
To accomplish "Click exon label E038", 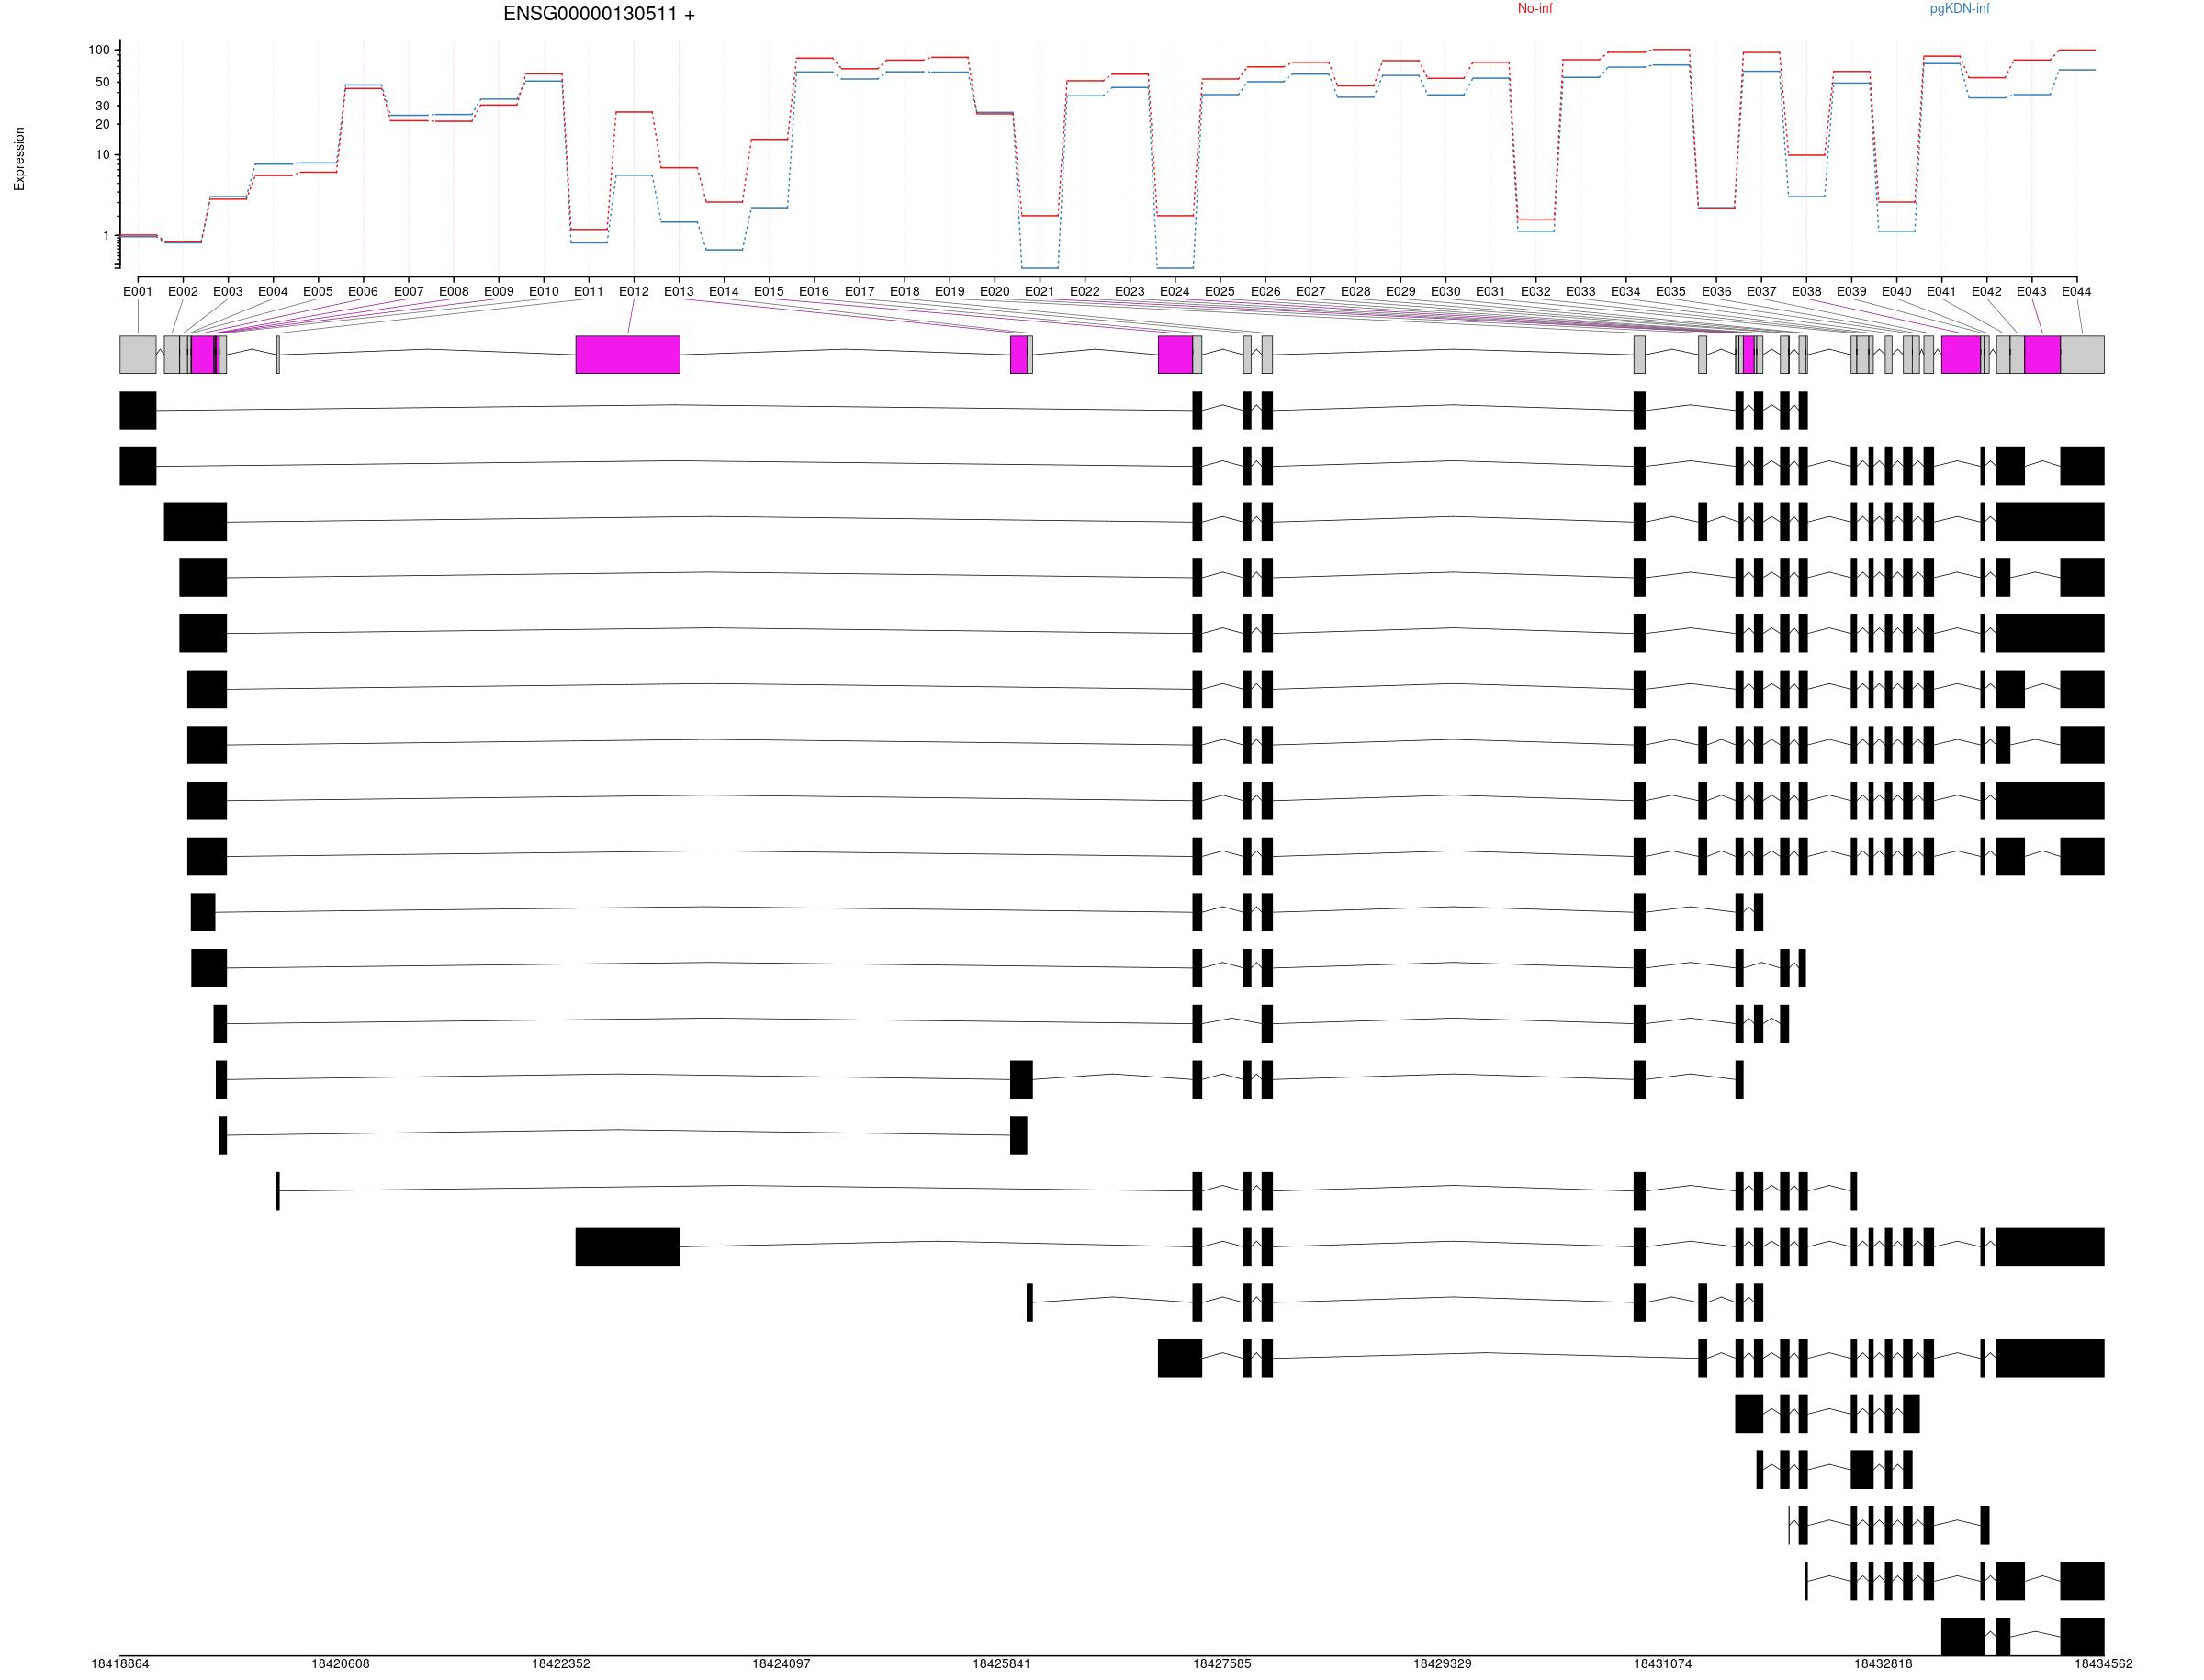I will tap(1806, 292).
